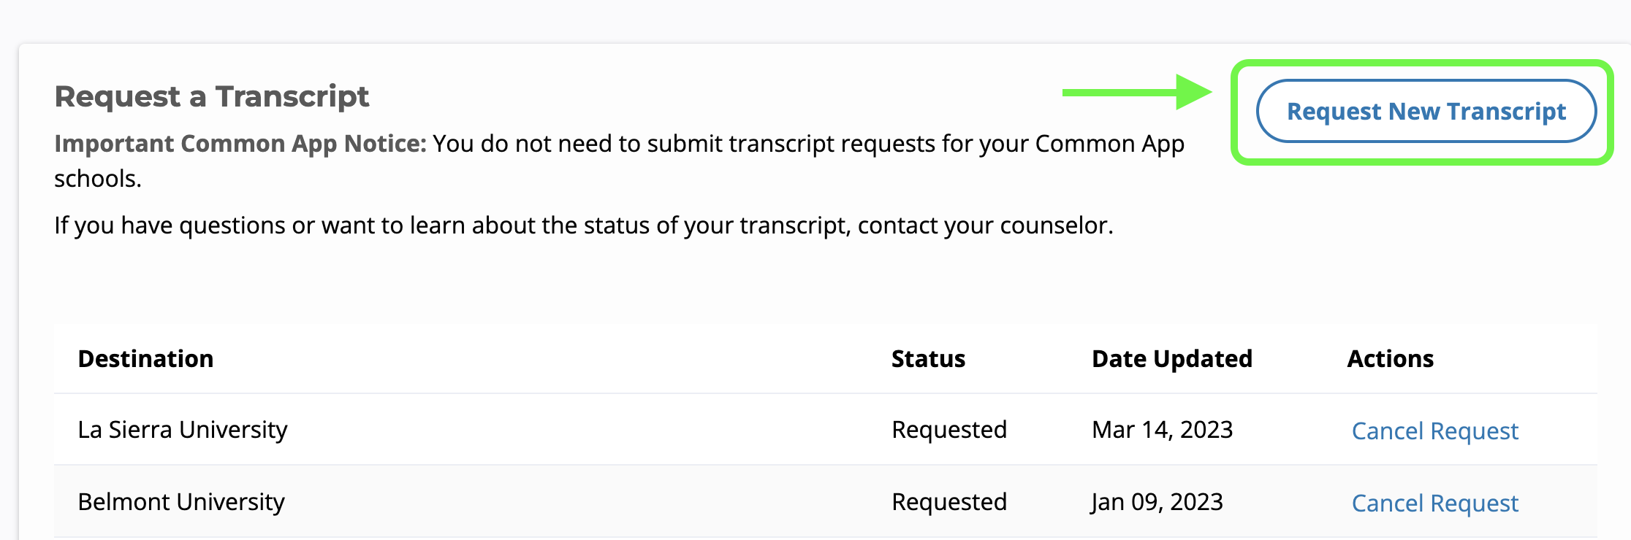Viewport: 1631px width, 540px height.
Task: Click the word schools ending the notice
Action: [x=97, y=178]
